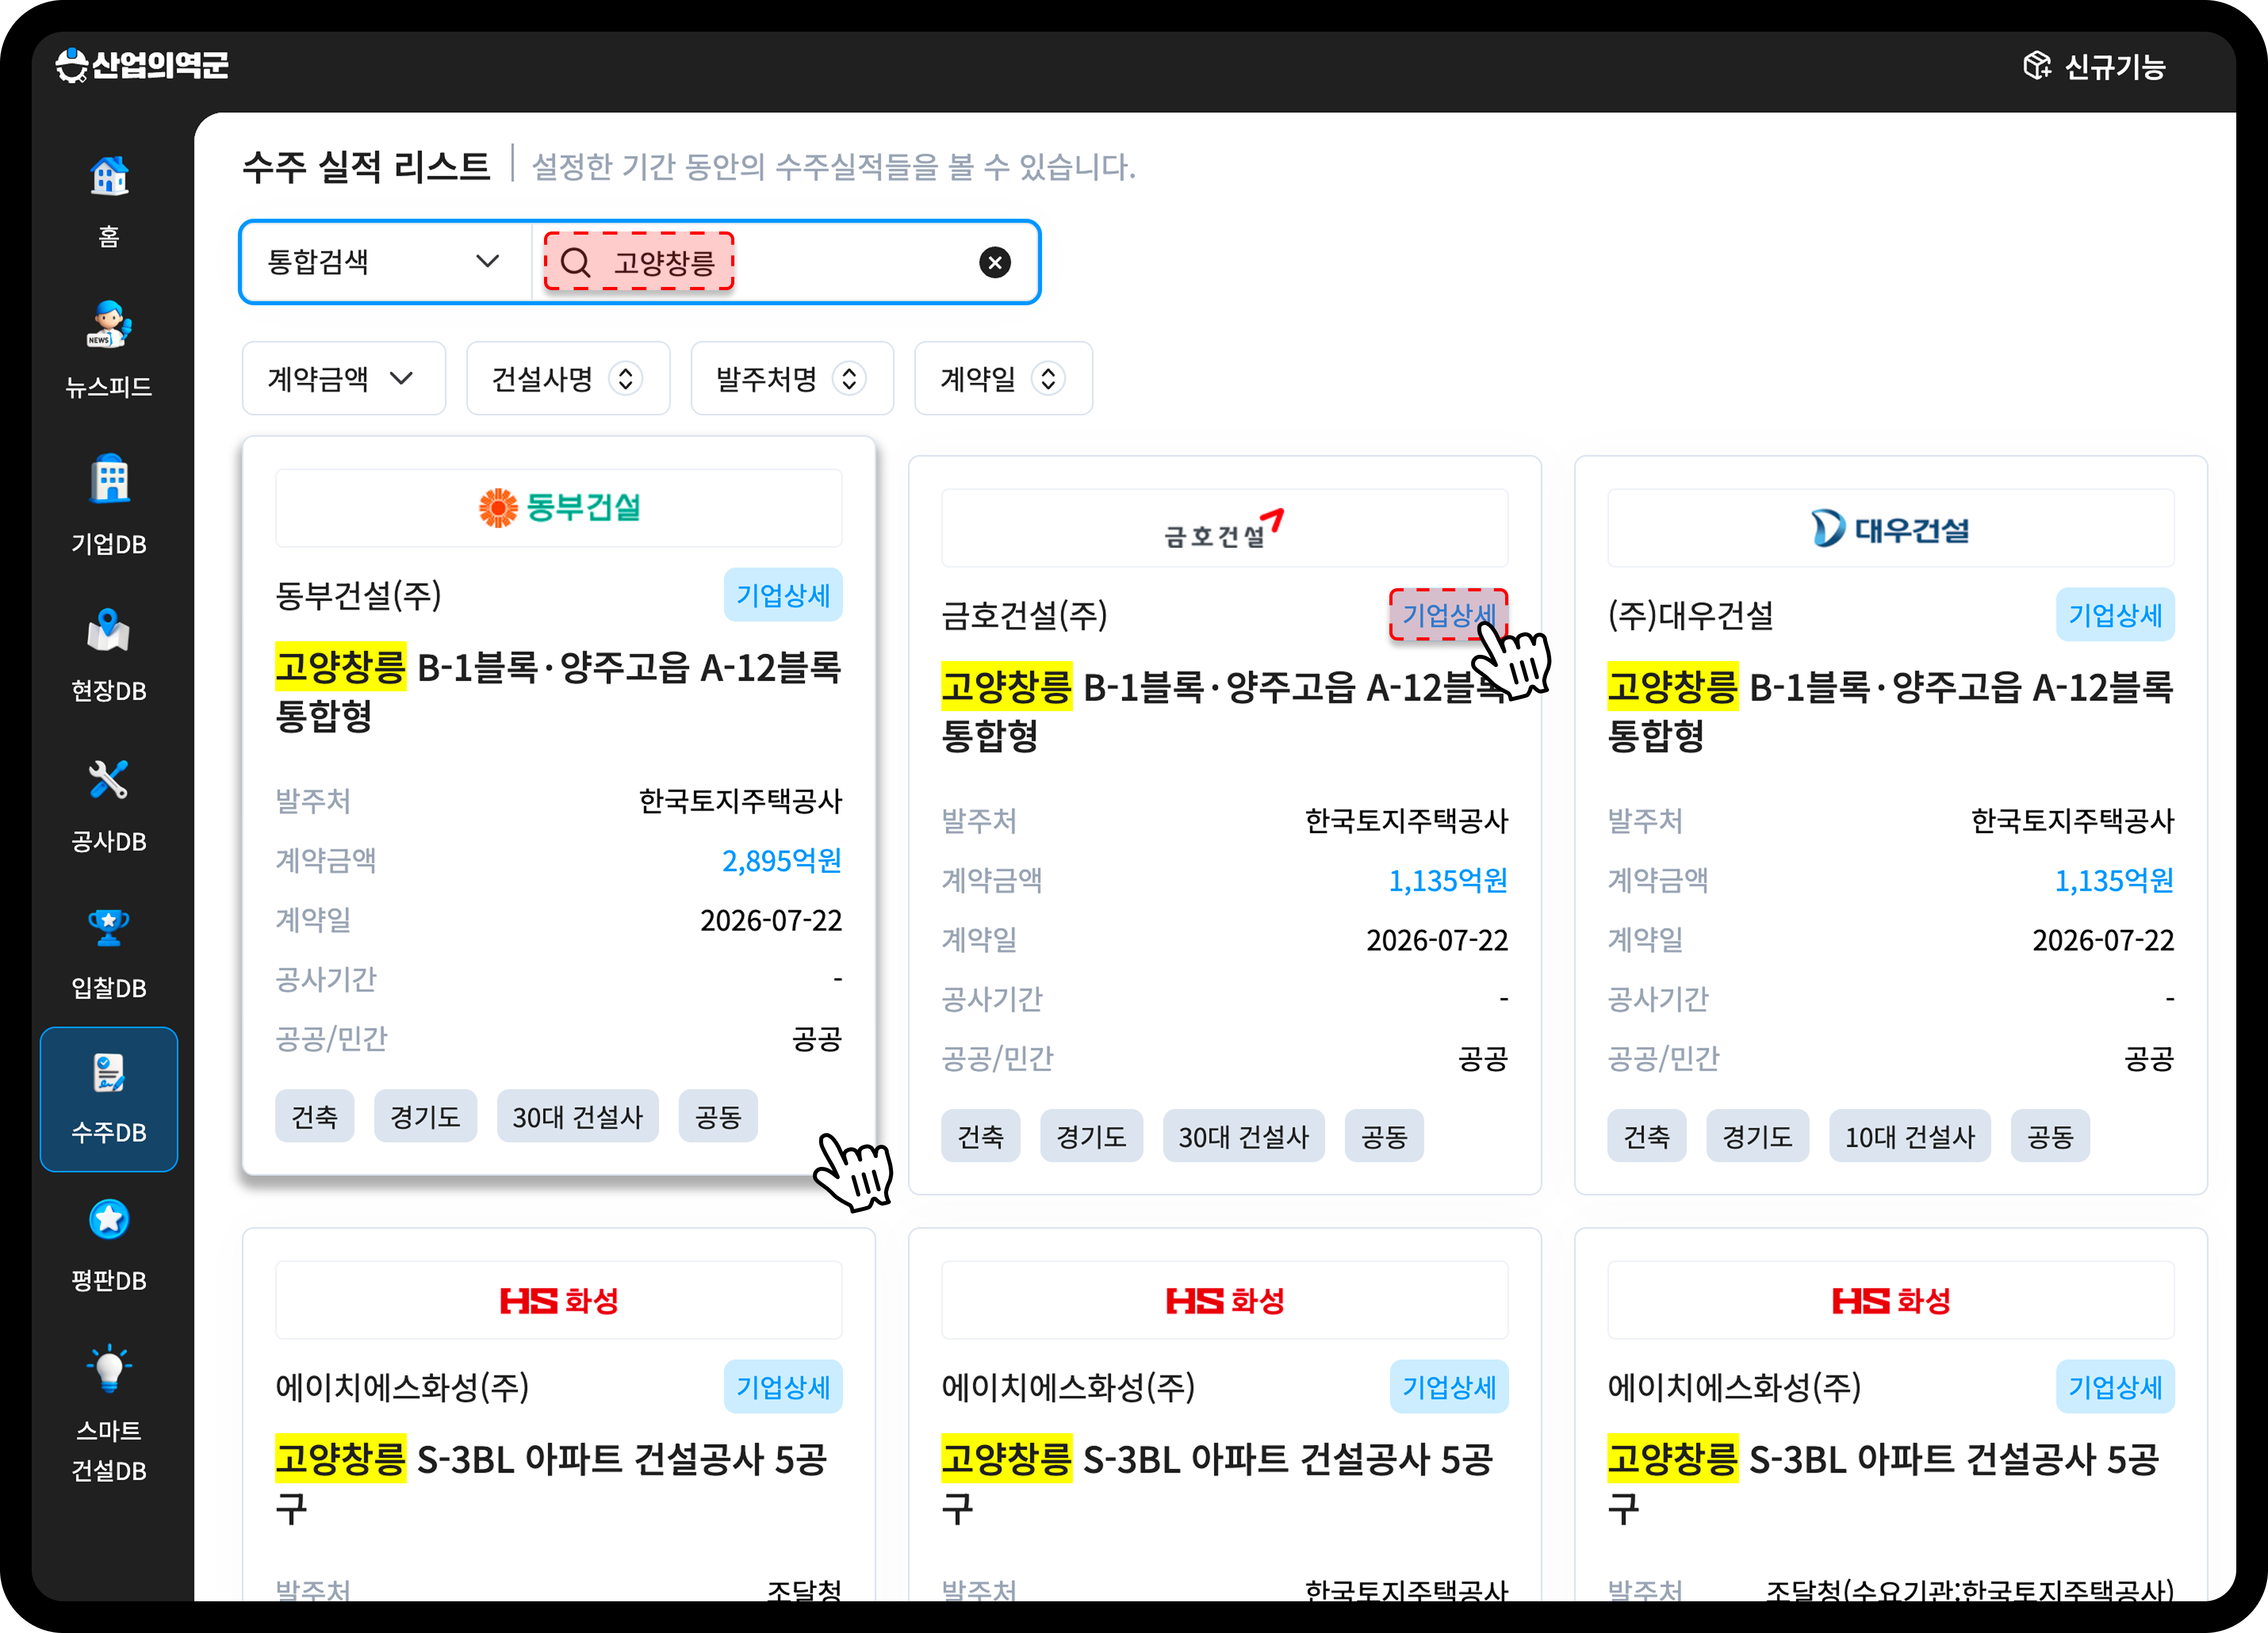Open the 스마트 건설DB lightbulb icon

click(x=109, y=1369)
